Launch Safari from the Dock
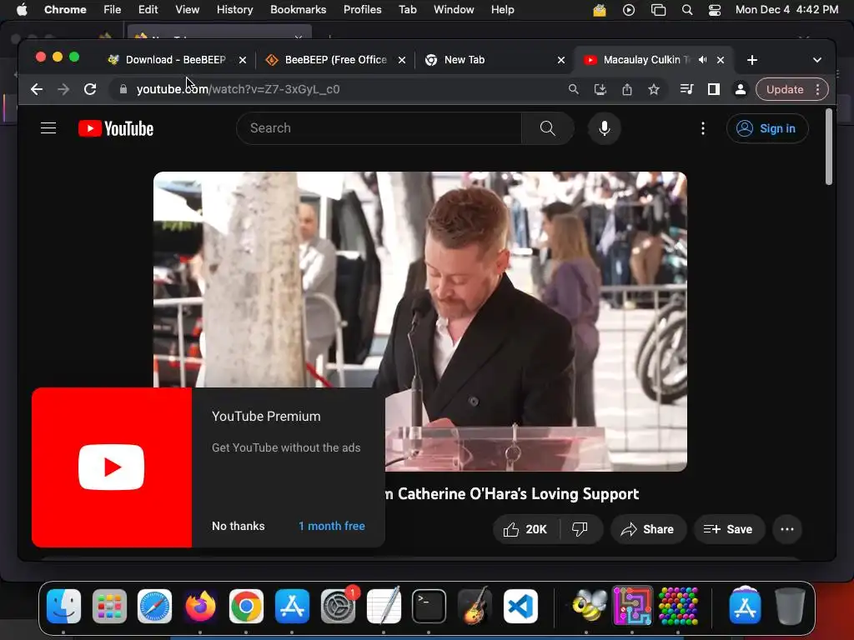This screenshot has height=640, width=854. [x=154, y=606]
